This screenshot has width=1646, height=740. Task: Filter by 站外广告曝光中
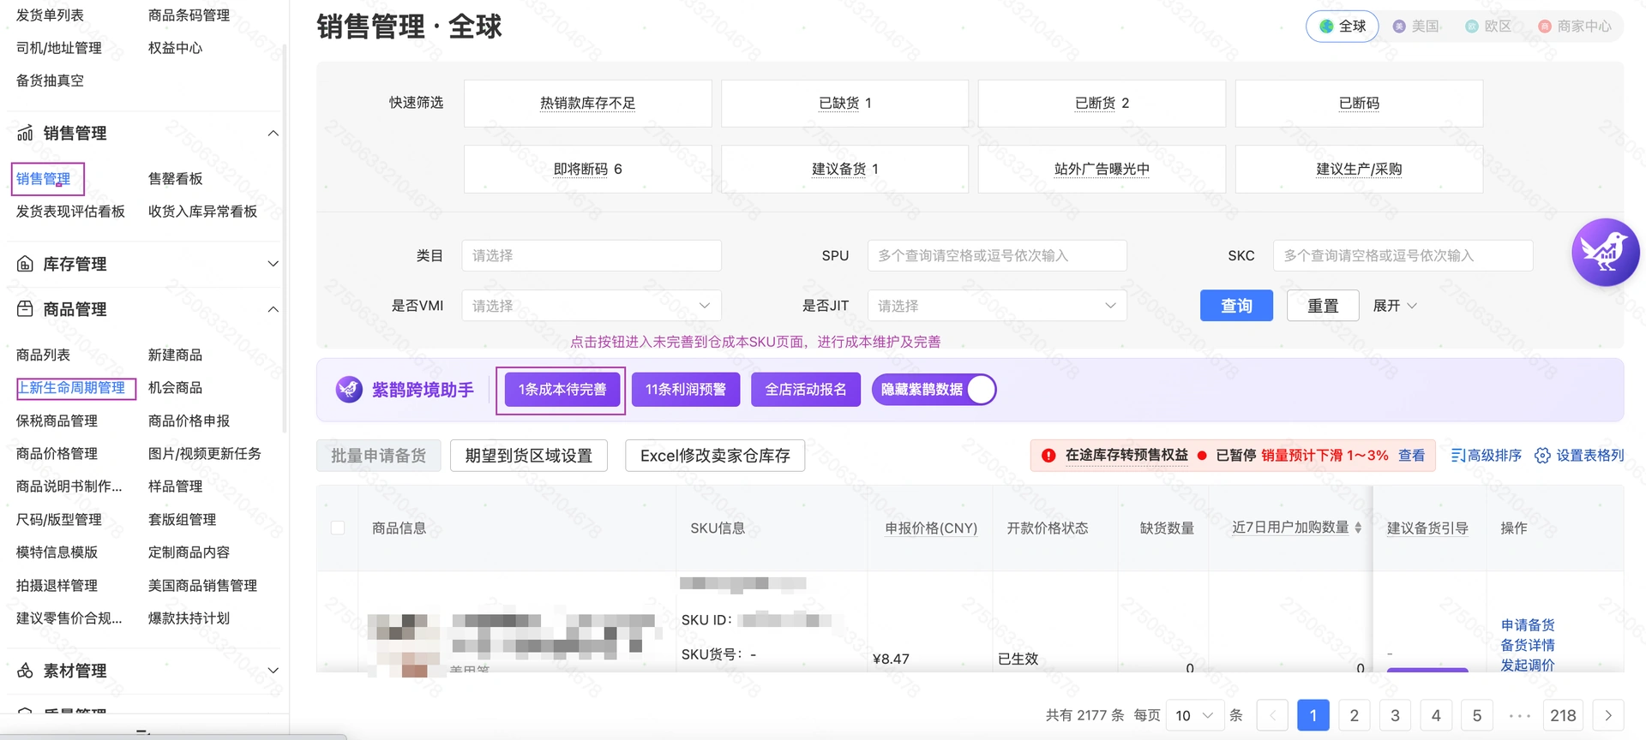(1102, 170)
